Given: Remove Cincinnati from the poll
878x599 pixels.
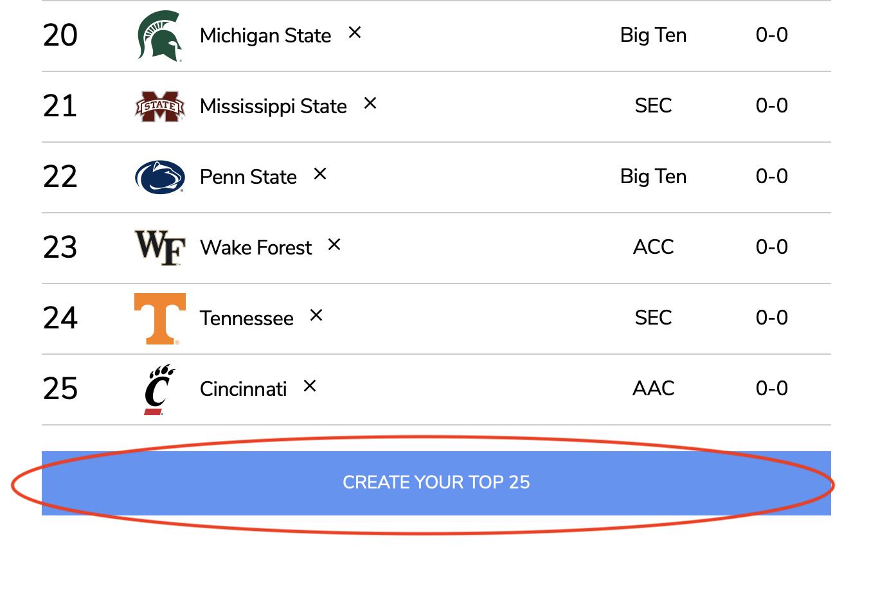Looking at the screenshot, I should click(x=310, y=386).
